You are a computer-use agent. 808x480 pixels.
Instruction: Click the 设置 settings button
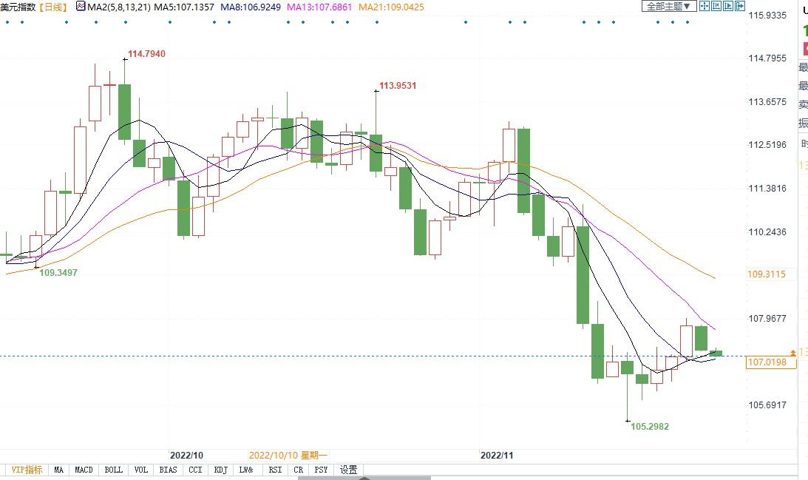pyautogui.click(x=348, y=470)
